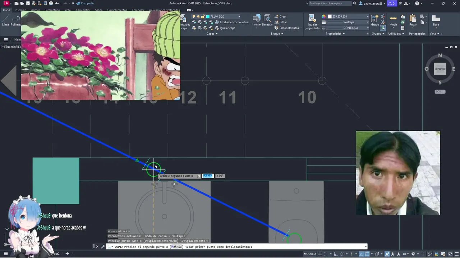Open the AutoCAD application menu
Screen dimensions: 460x258
(6, 3)
